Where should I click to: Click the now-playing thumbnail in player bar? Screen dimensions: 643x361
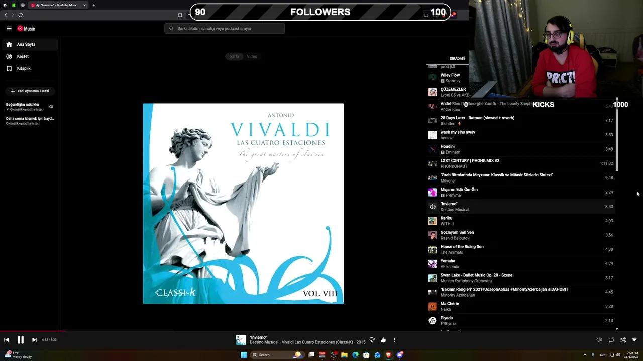click(x=241, y=340)
